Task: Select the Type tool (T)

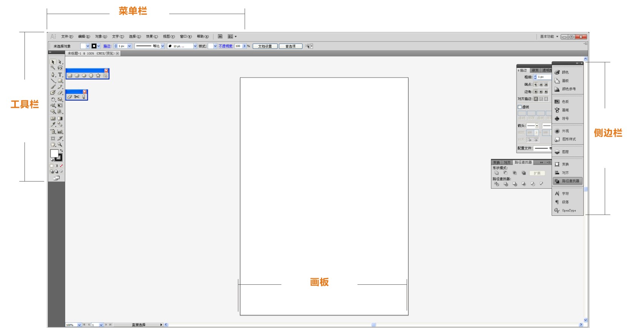Action: click(x=60, y=75)
